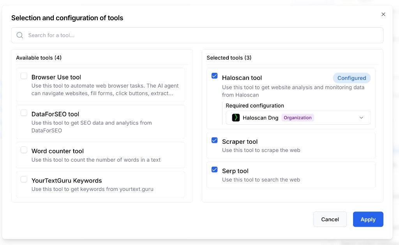Click the search magnifier icon
This screenshot has width=399, height=245.
(x=20, y=35)
